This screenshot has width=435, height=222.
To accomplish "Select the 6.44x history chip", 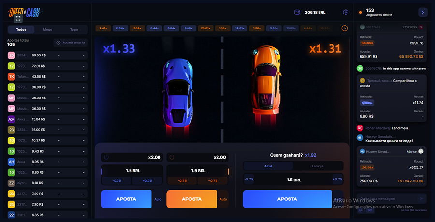I will point(154,28).
